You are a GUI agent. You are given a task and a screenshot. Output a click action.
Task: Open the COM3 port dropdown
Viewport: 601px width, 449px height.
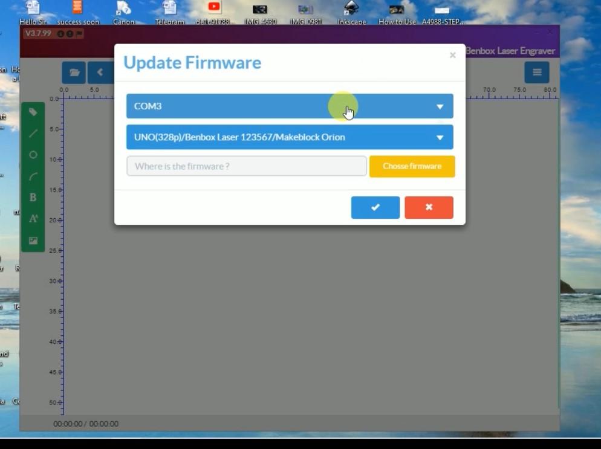290,106
